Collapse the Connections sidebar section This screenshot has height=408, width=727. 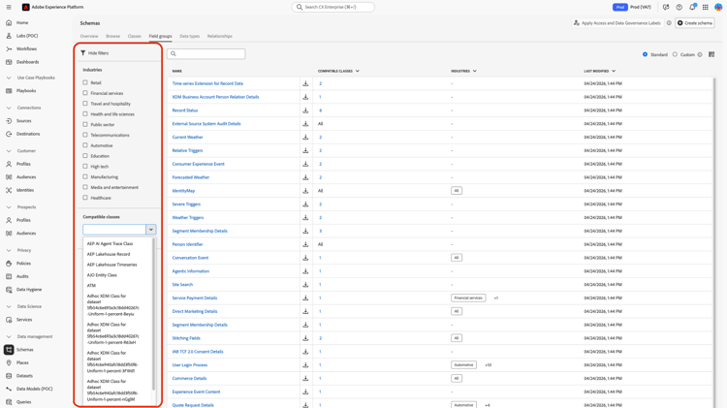coord(9,108)
